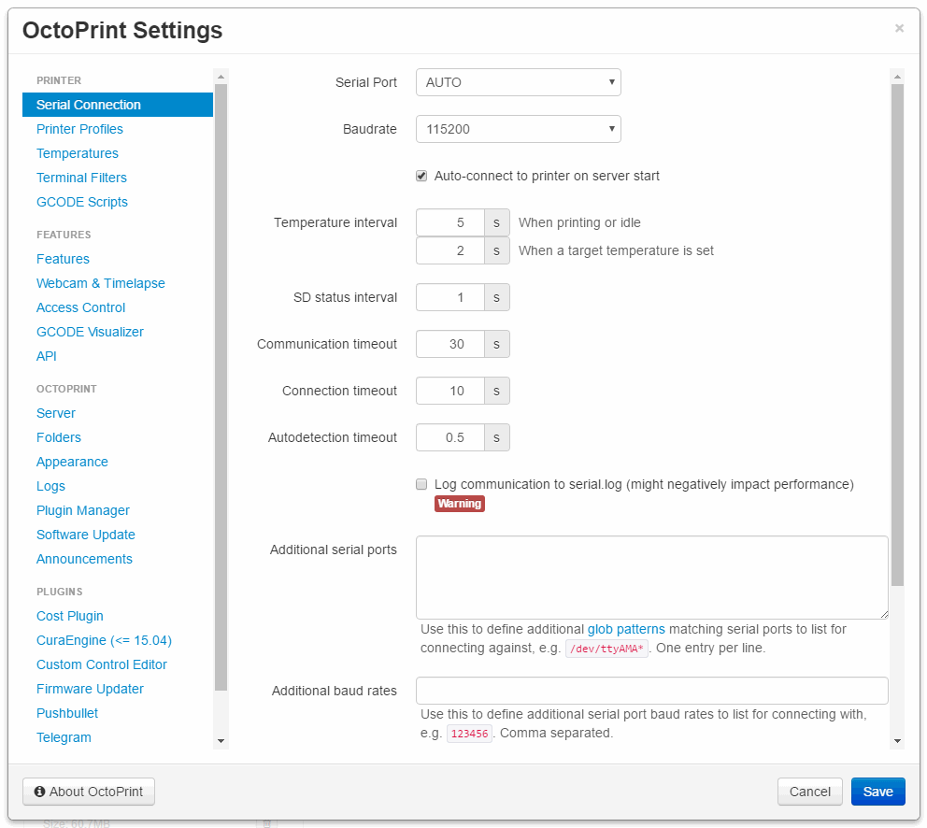Open Plugin Manager settings
The image size is (927, 828).
pos(83,510)
